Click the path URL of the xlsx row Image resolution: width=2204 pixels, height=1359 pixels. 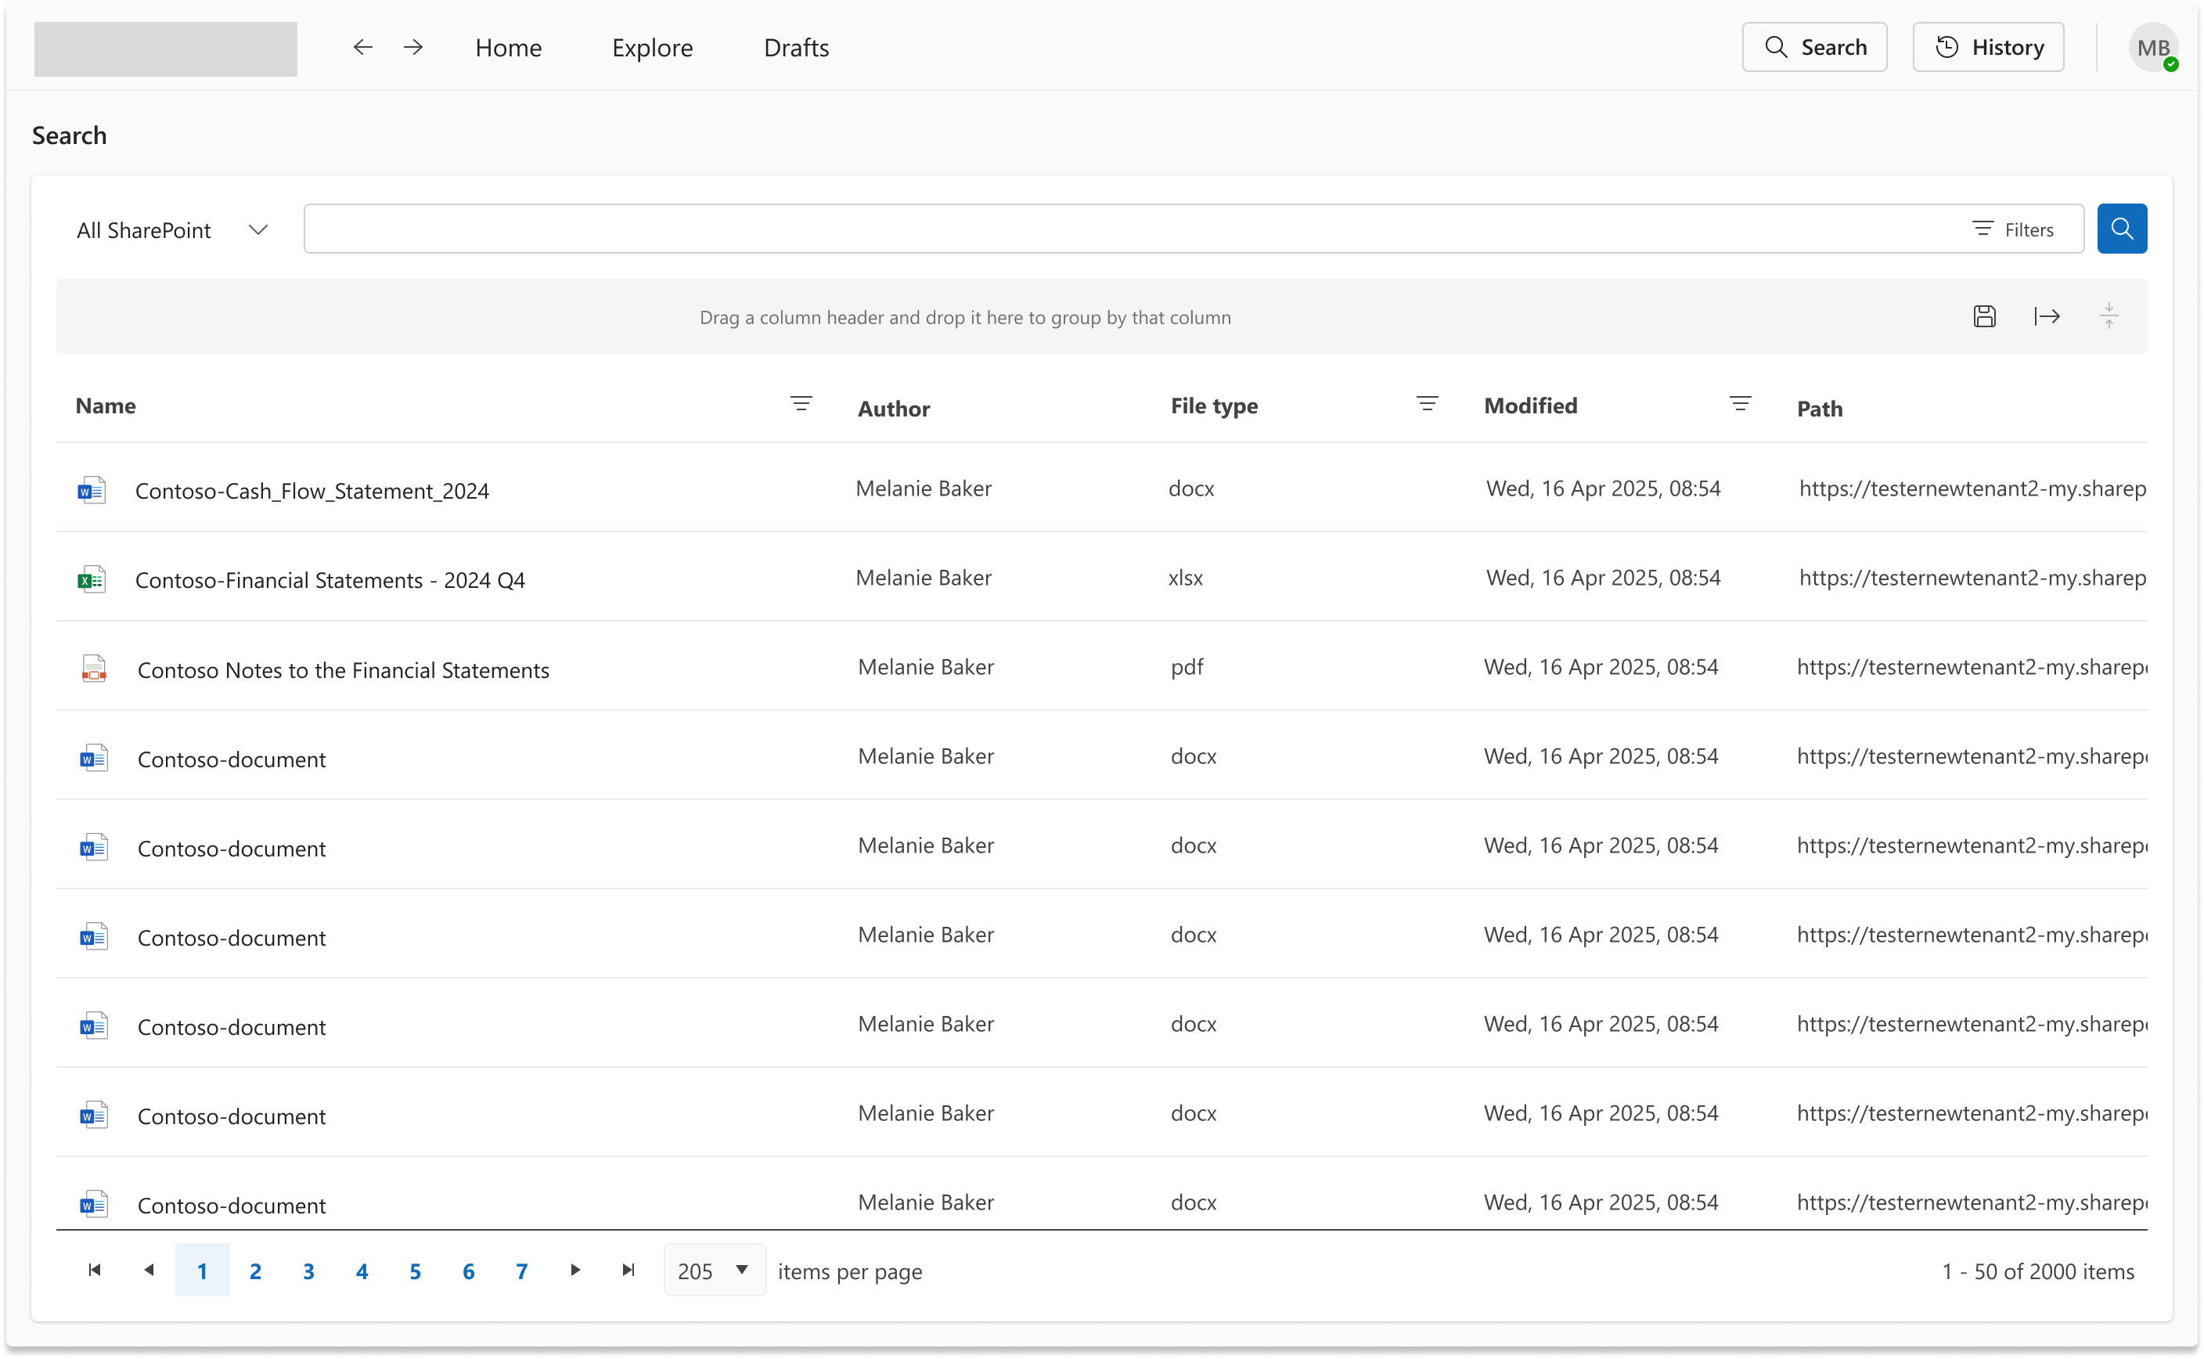(1972, 577)
